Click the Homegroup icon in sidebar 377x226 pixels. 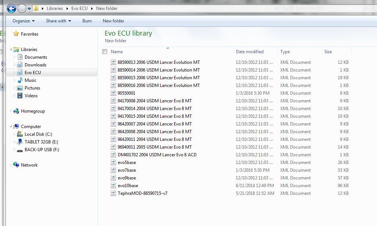(16, 111)
